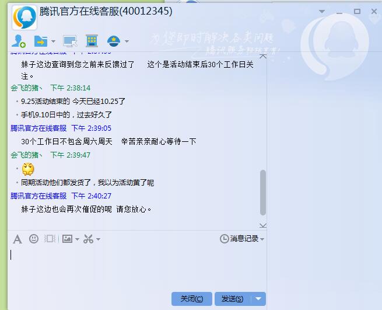This screenshot has width=382, height=310.
Task: Expand the police cap dropdown arrow
Action: (127, 41)
